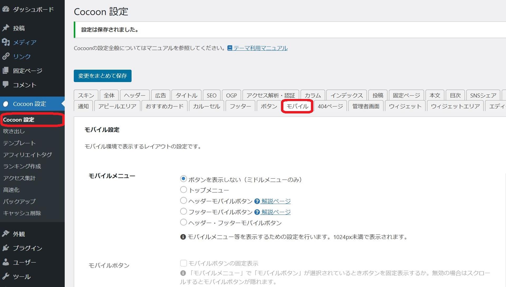506x287 pixels.
Task: Click 変更をまとめて保存 button
Action: (103, 76)
